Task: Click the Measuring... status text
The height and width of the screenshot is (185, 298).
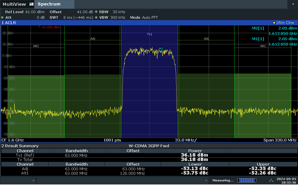Action: (223, 180)
